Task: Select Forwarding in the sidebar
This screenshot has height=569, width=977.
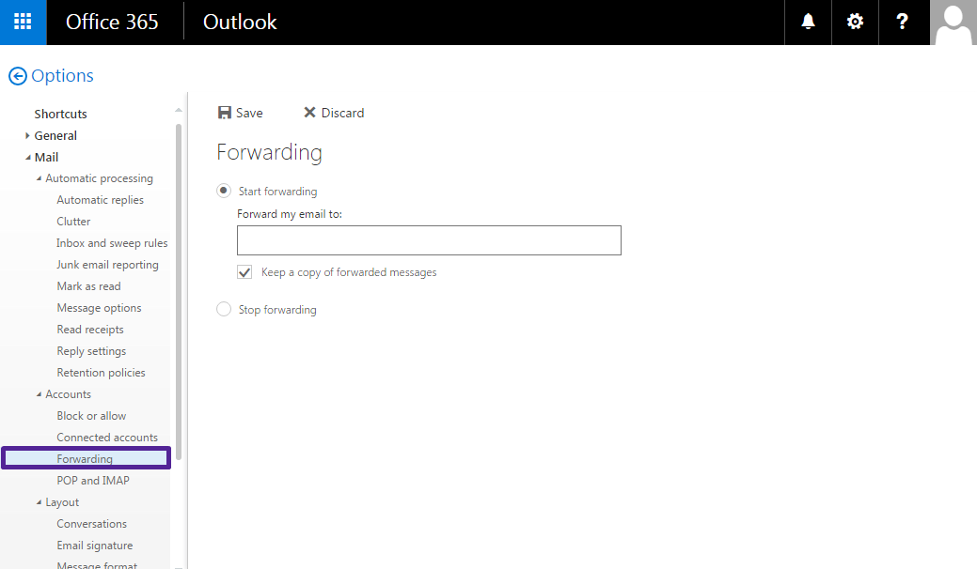Action: (86, 458)
